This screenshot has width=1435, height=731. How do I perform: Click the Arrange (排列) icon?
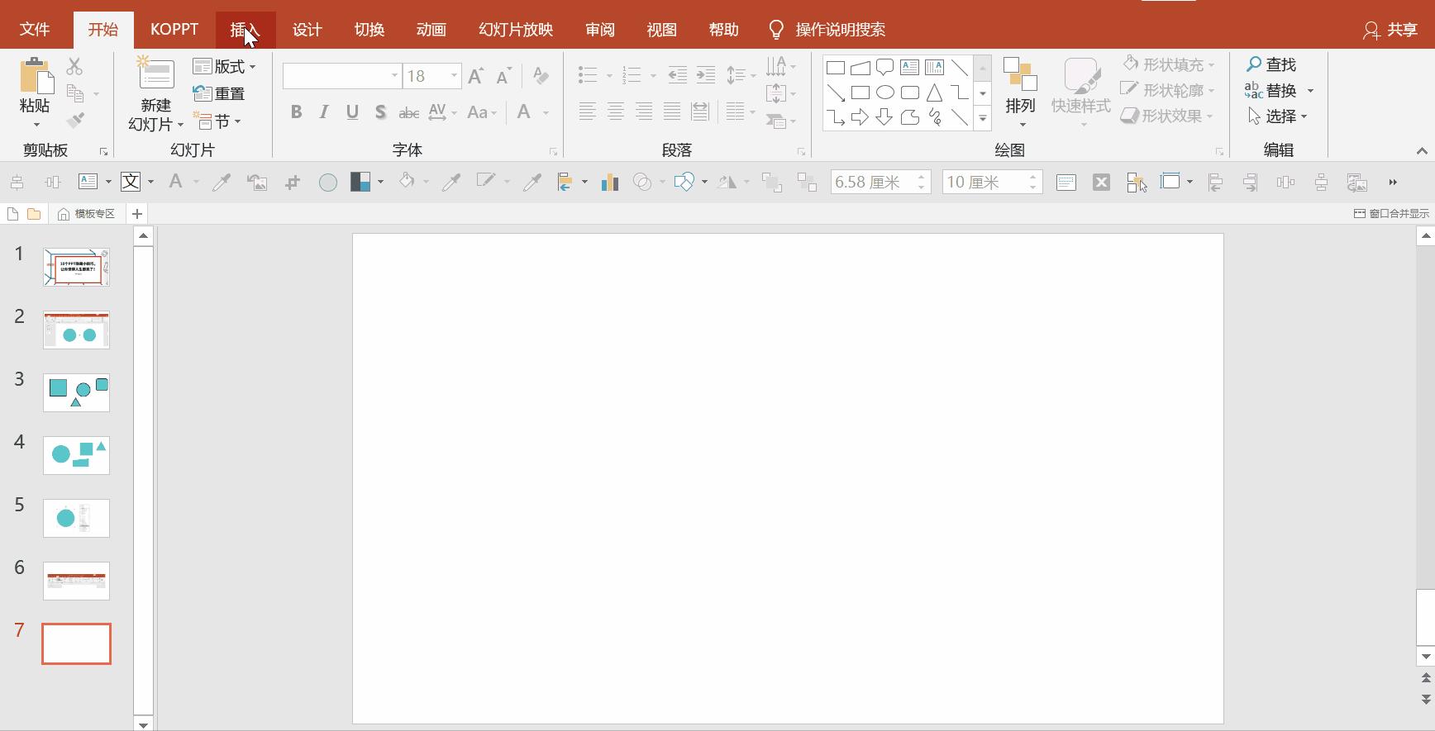(x=1020, y=76)
